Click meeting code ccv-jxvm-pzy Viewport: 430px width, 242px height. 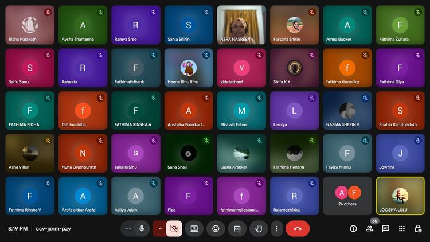point(53,228)
